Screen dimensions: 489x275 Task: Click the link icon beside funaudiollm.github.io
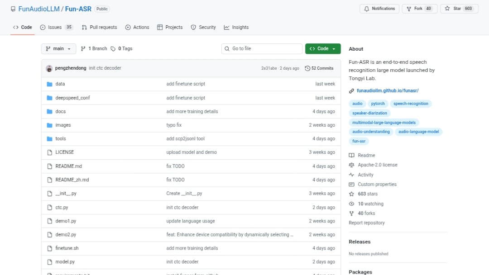[x=351, y=91]
